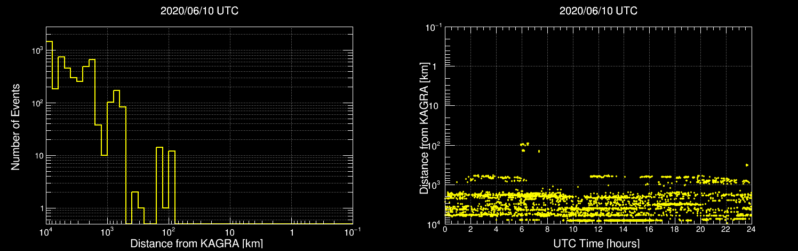Click the 4 tick on UTC Time axis
Screen dimensions: 798x251
(496, 229)
